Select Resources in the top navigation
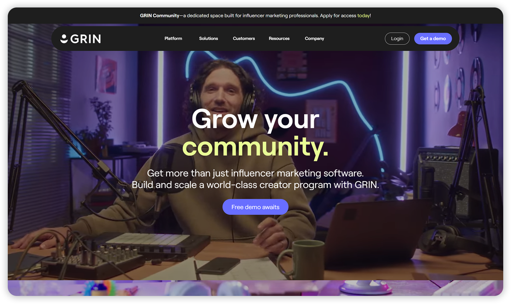Image resolution: width=511 pixels, height=304 pixels. 279,38
